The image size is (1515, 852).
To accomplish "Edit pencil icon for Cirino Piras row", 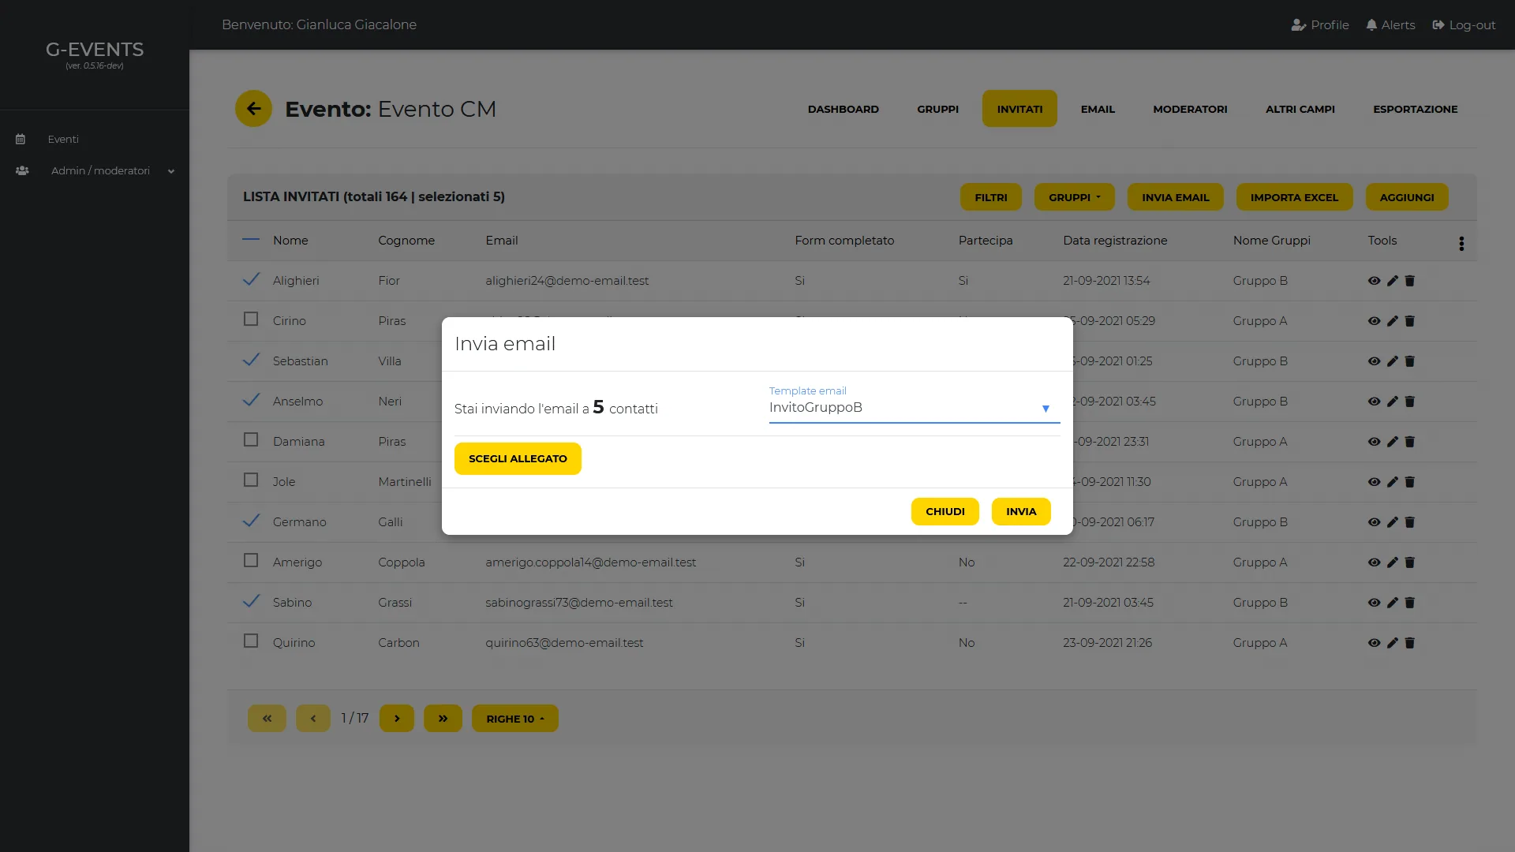I will pos(1393,321).
